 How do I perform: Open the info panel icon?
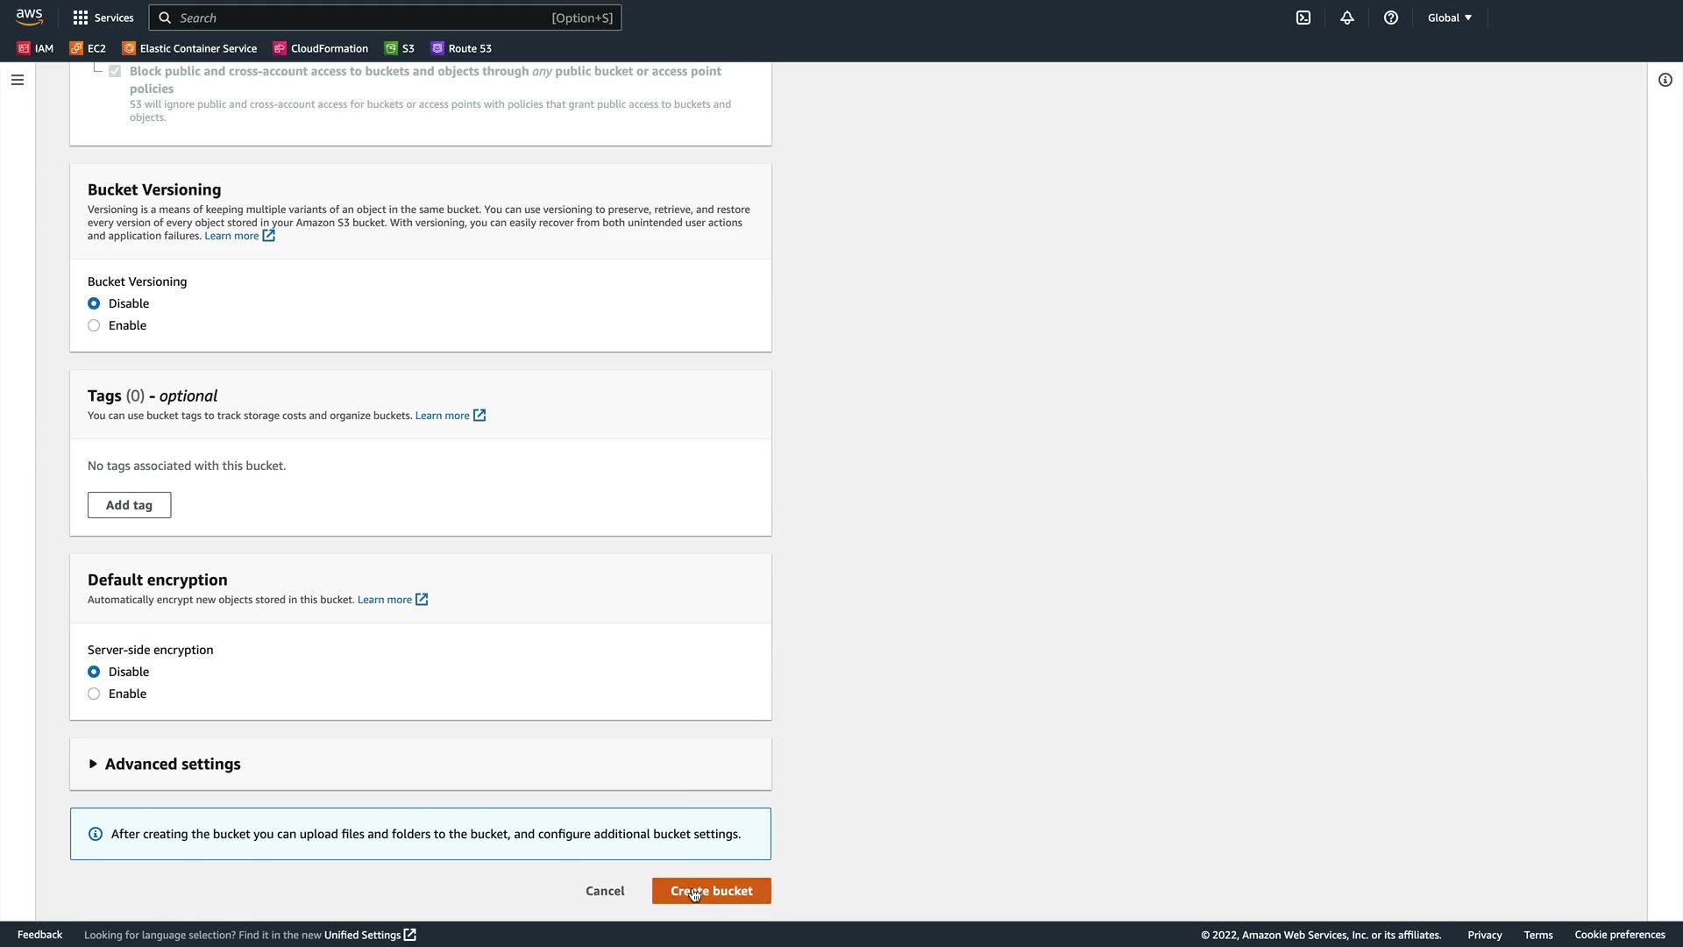click(x=1665, y=80)
